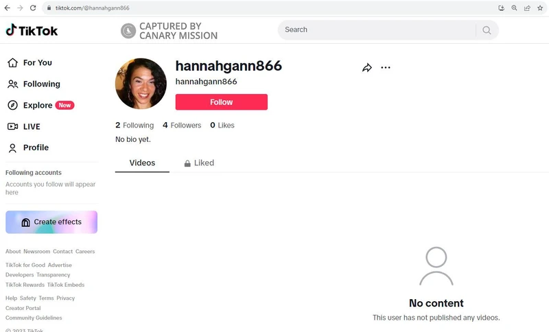
Task: Click the red Follow button
Action: tap(221, 102)
